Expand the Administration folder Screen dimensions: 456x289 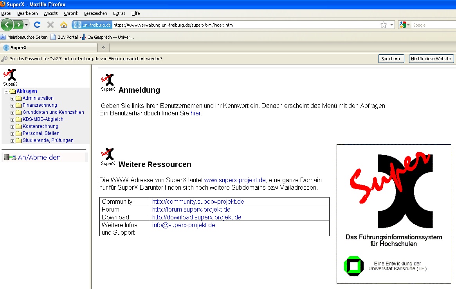coord(13,98)
